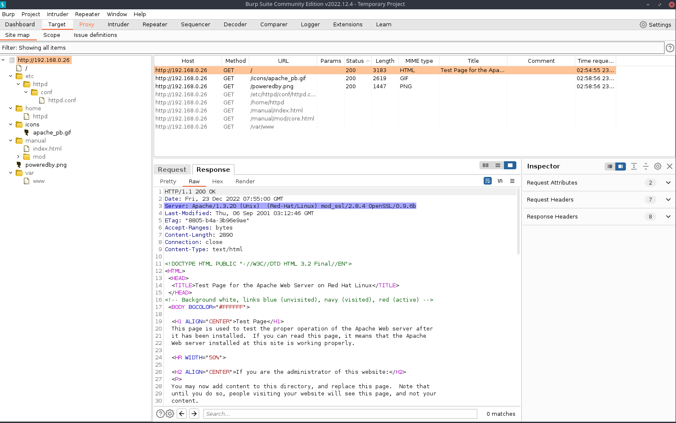This screenshot has height=423, width=676.
Task: Select the /poweredby.png request row
Action: click(385, 87)
